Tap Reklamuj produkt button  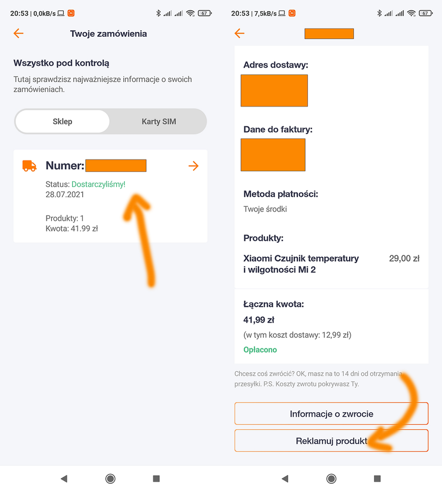pyautogui.click(x=331, y=441)
